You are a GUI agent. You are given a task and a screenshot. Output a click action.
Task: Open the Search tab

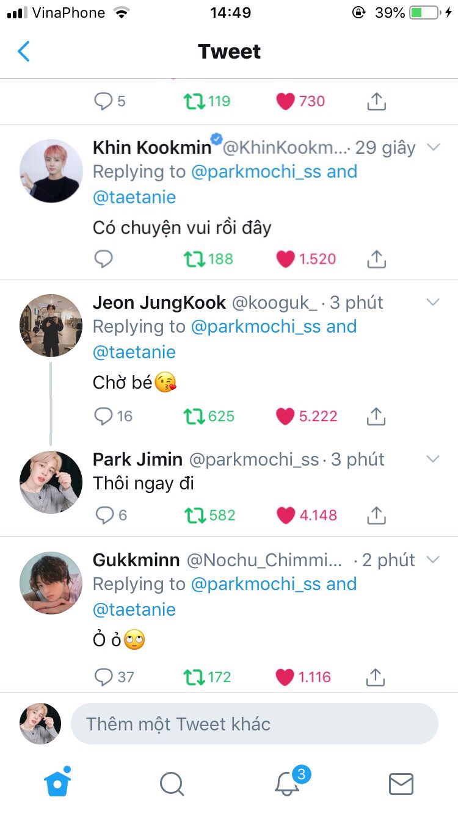tap(172, 783)
